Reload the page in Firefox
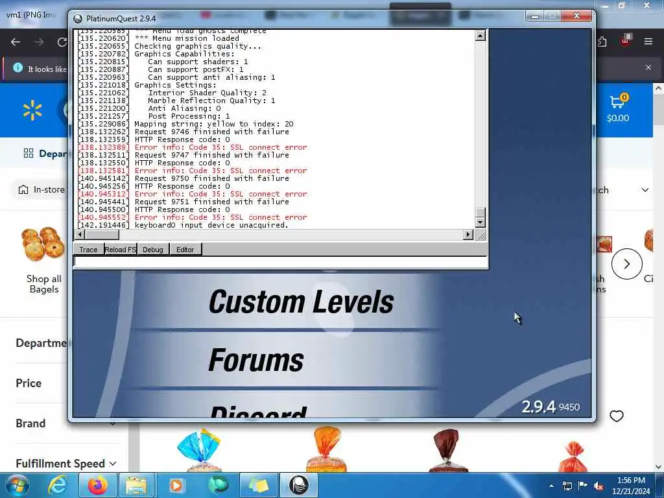This screenshot has width=664, height=498. click(x=62, y=42)
